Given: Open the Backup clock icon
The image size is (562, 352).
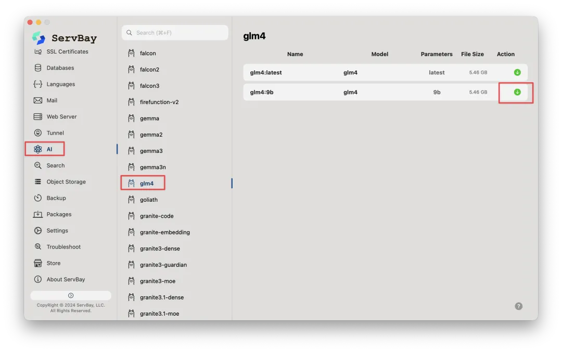Looking at the screenshot, I should click(x=37, y=198).
